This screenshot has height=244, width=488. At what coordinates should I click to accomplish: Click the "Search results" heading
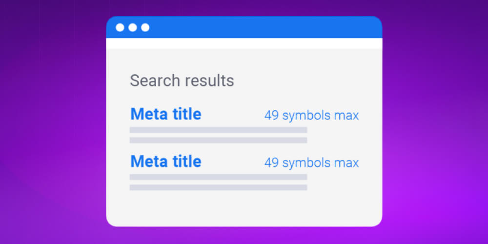pos(182,81)
